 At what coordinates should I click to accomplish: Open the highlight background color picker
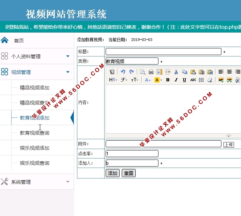[x=158, y=80]
